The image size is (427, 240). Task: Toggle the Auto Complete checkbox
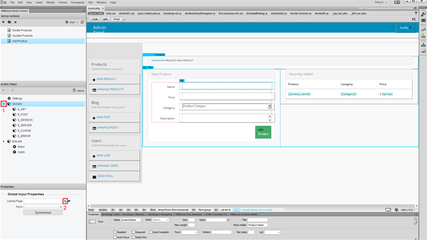click(x=150, y=232)
